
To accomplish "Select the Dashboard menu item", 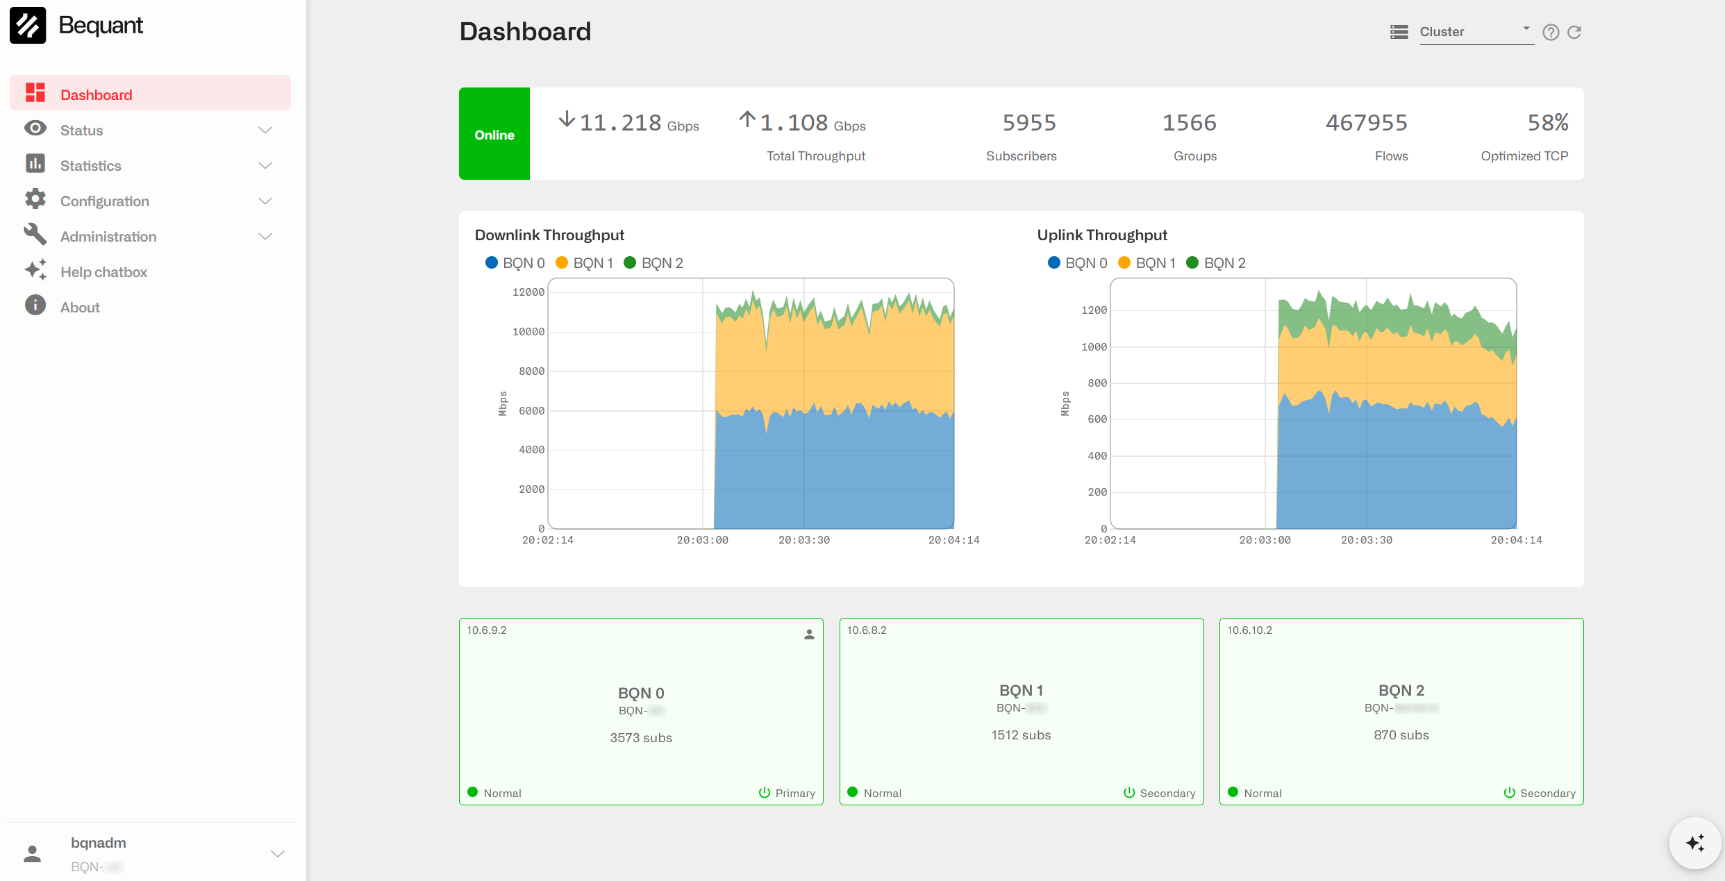I will pos(96,94).
